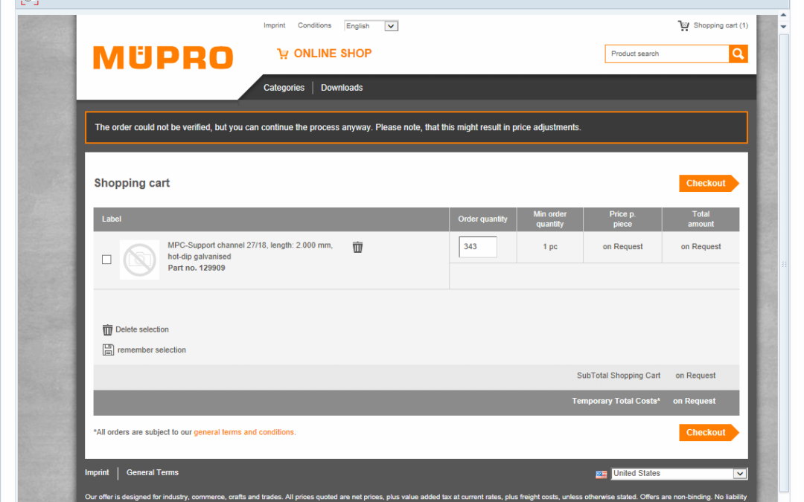Click the United States flag icon

coord(601,474)
